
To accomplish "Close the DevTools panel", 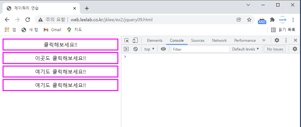I will (x=296, y=40).
